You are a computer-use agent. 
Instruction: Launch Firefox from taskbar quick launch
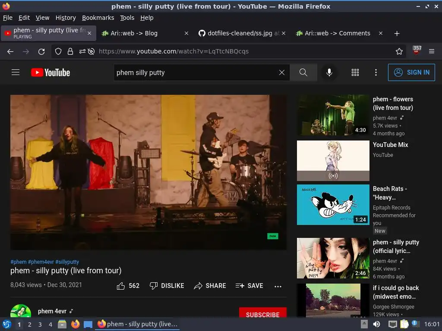(75, 324)
